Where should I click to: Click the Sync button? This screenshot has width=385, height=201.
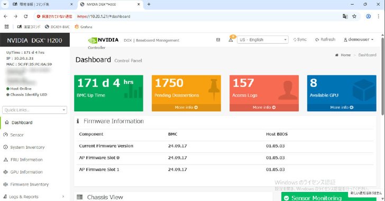[300, 40]
